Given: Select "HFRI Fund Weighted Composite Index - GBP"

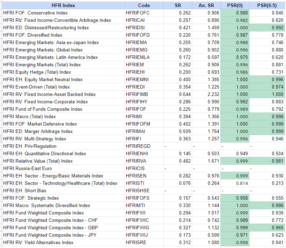Looking at the screenshot, I should pos(63,228).
